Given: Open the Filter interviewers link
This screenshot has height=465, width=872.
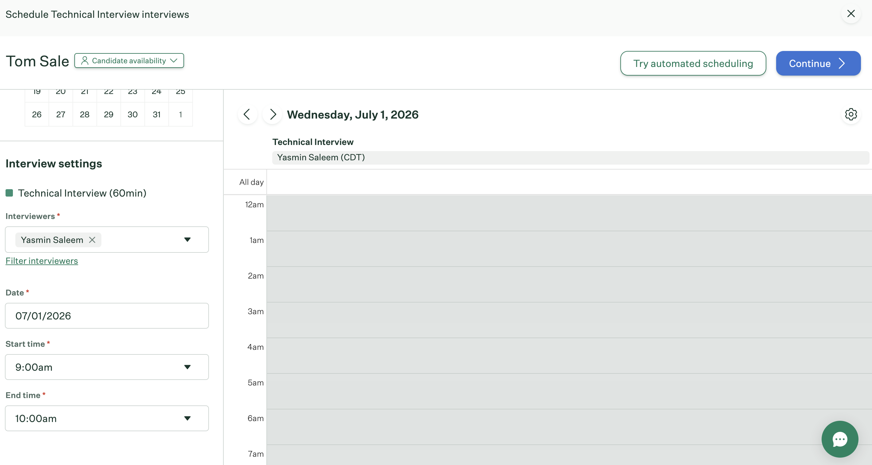Looking at the screenshot, I should click(x=42, y=261).
